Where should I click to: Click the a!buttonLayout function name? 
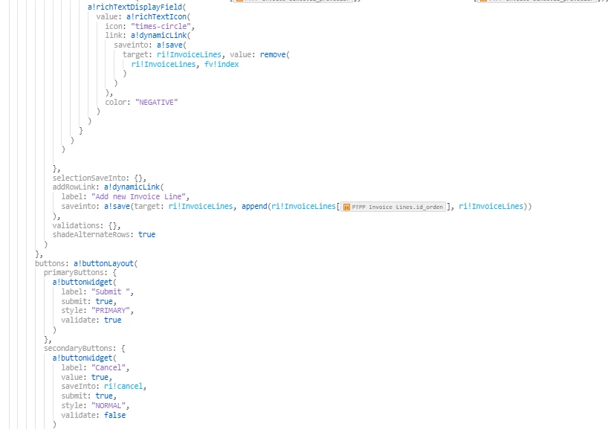[103, 263]
